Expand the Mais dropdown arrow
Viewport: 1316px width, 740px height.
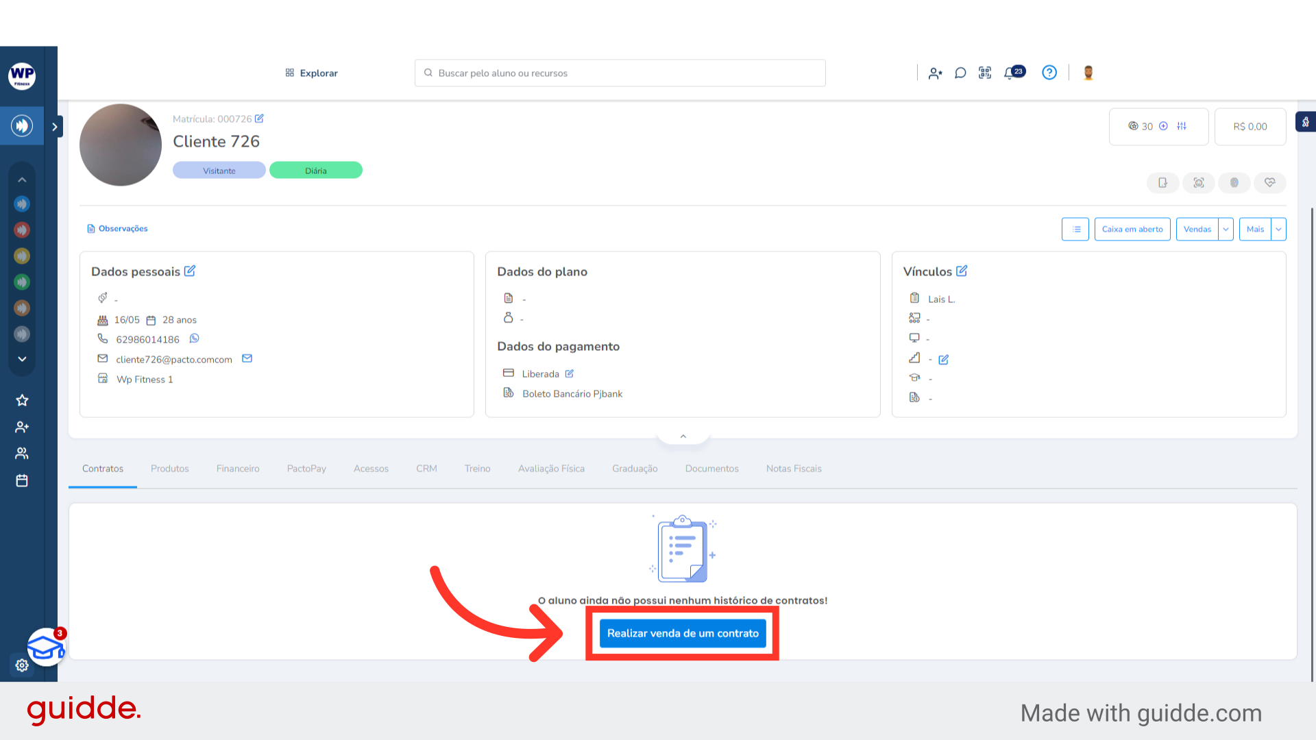(x=1278, y=230)
